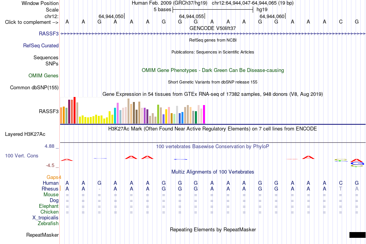Click the Rhesus species row label

(x=50, y=189)
